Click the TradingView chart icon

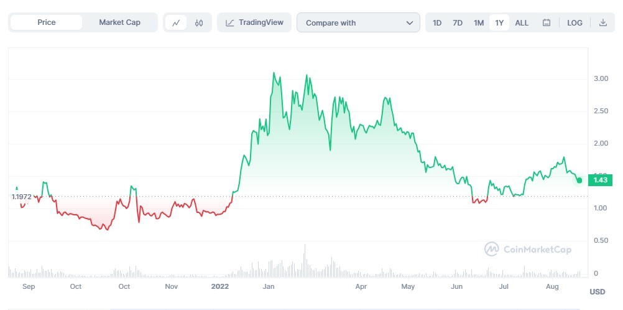click(229, 22)
